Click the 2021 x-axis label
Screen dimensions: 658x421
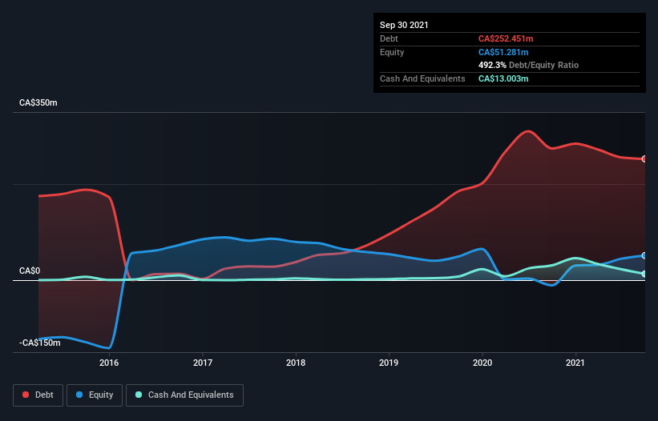tap(575, 363)
